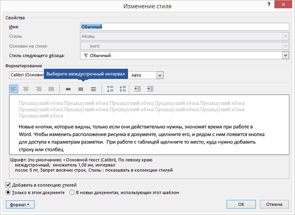Click the Свойства section heading
Screen dimensions: 295x215
(15, 18)
